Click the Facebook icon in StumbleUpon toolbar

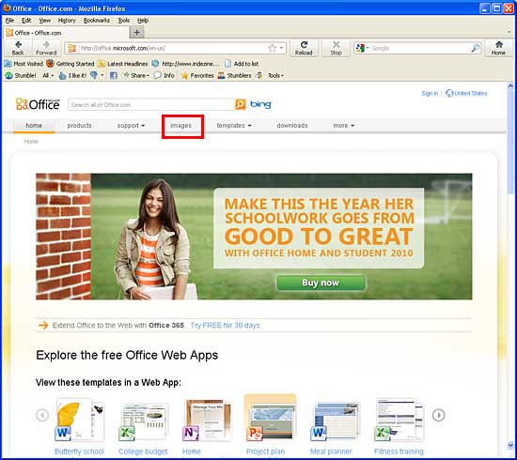(x=114, y=75)
